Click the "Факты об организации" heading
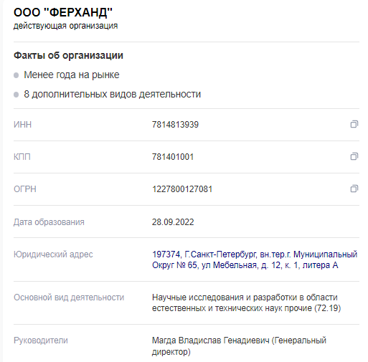Screen dimensions: 368x362 [x=68, y=55]
